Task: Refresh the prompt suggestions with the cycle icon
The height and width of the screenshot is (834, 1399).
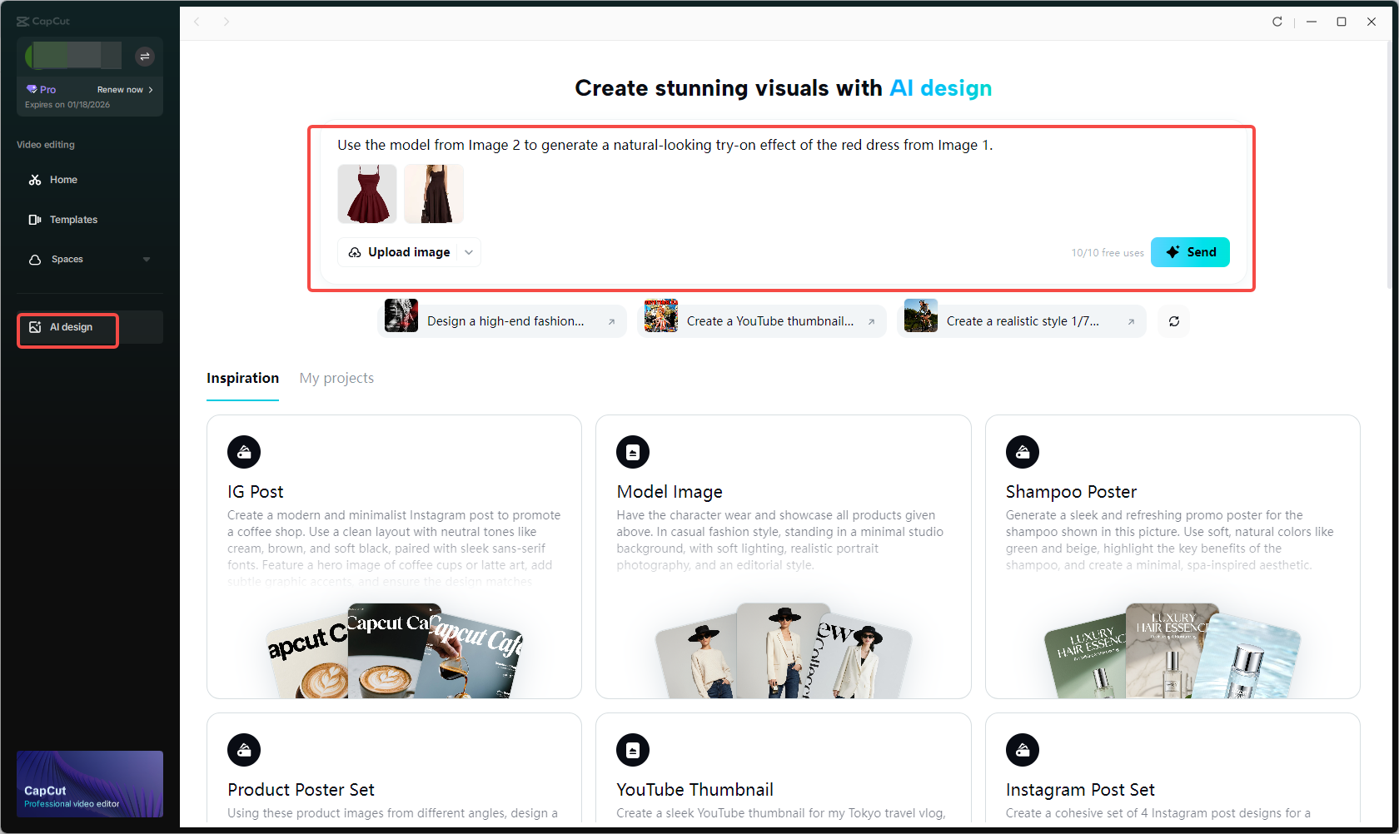Action: 1173,320
